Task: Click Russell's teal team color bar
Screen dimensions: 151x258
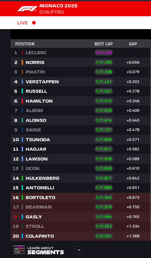Action: pyautogui.click(x=22, y=91)
